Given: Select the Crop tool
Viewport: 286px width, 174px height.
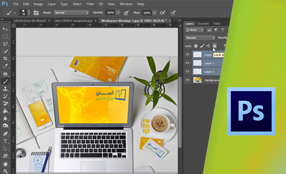Looking at the screenshot, I should pyautogui.click(x=5, y=58).
